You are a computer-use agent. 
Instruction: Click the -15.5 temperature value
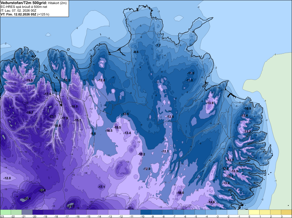point(117,127)
